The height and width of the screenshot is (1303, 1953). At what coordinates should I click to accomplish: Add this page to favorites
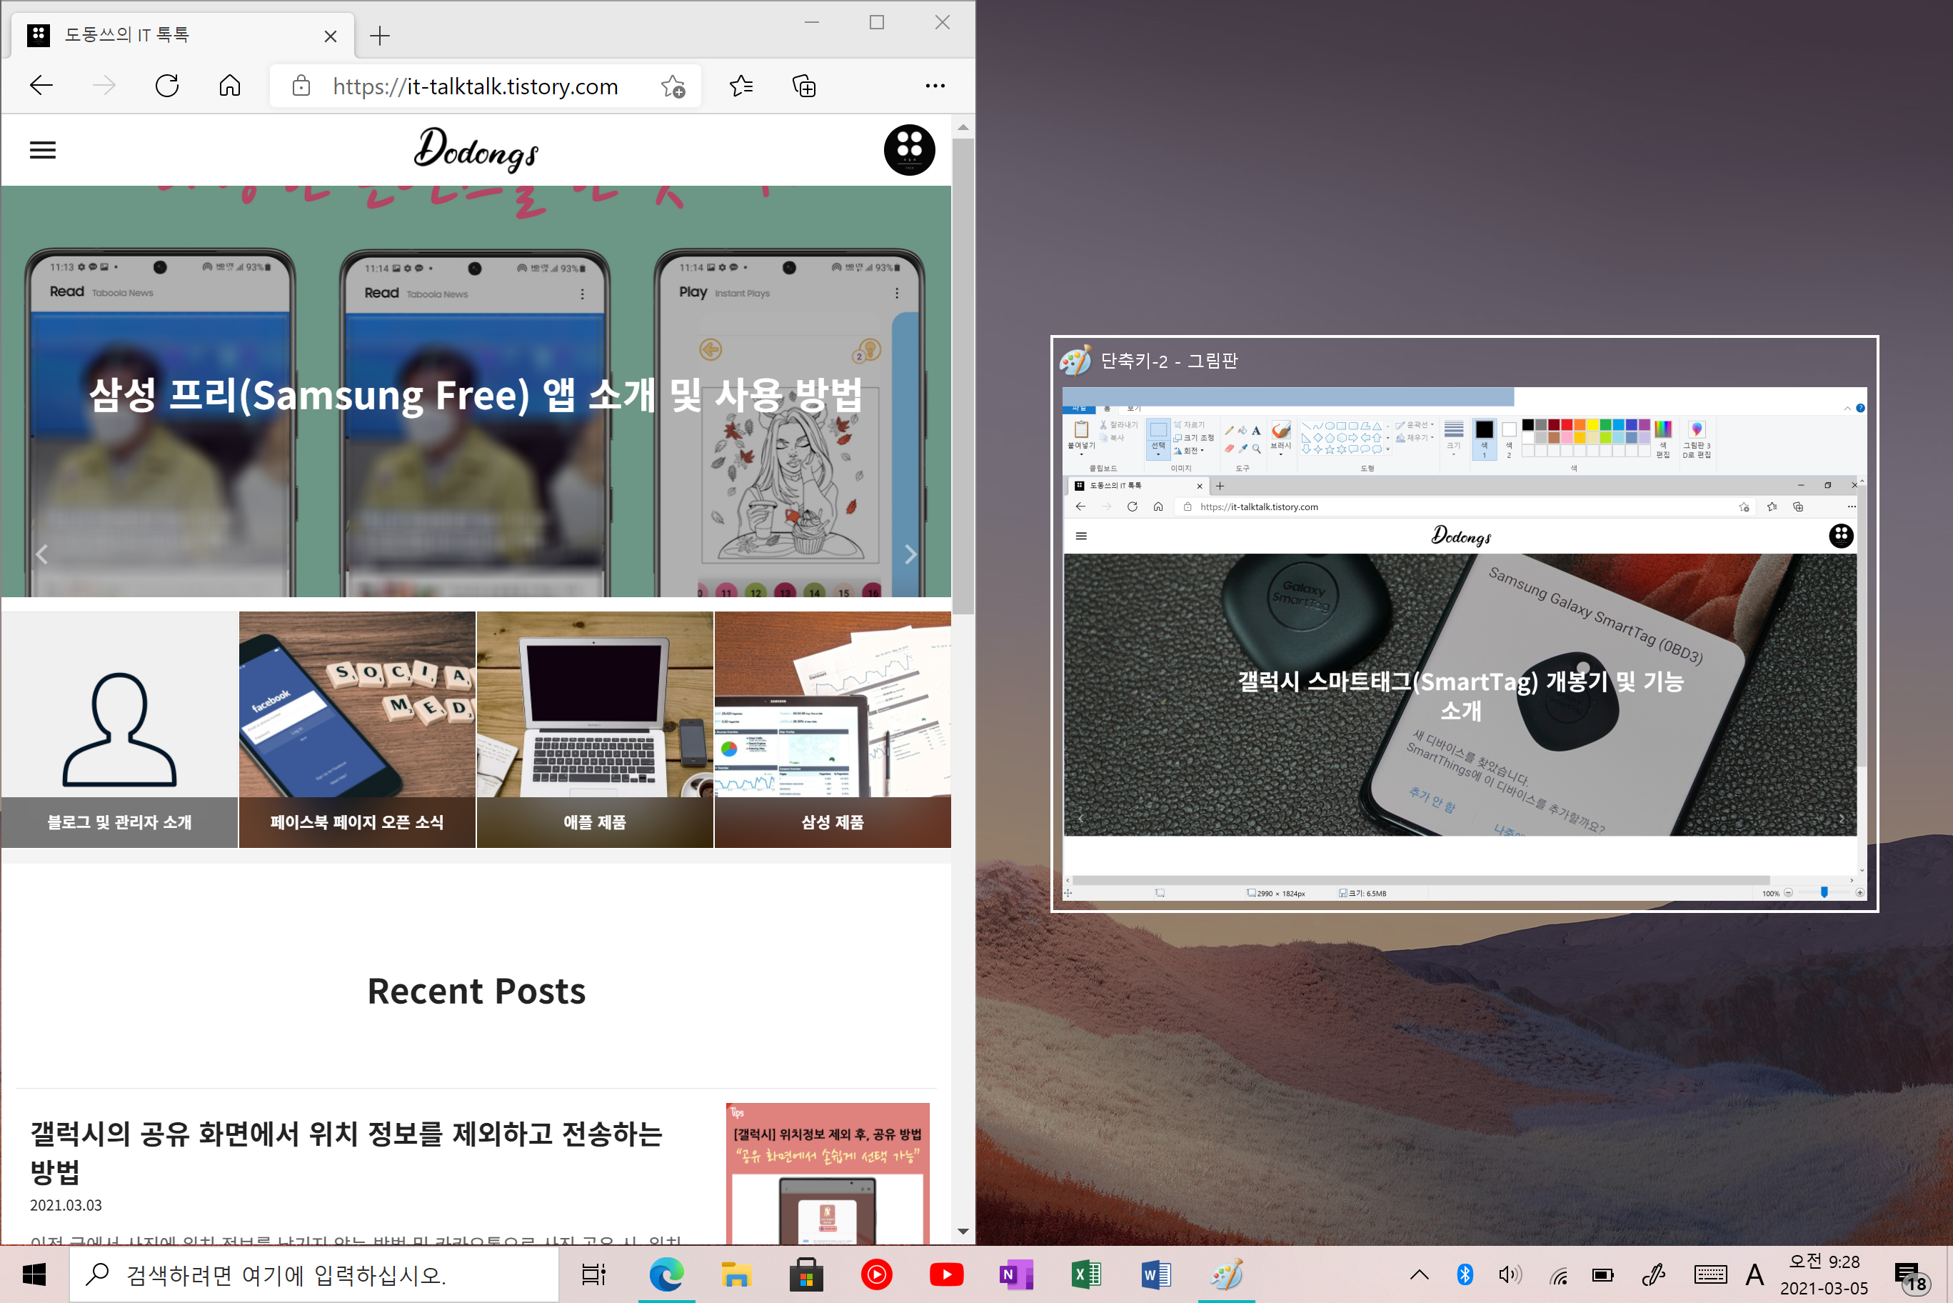pyautogui.click(x=673, y=86)
